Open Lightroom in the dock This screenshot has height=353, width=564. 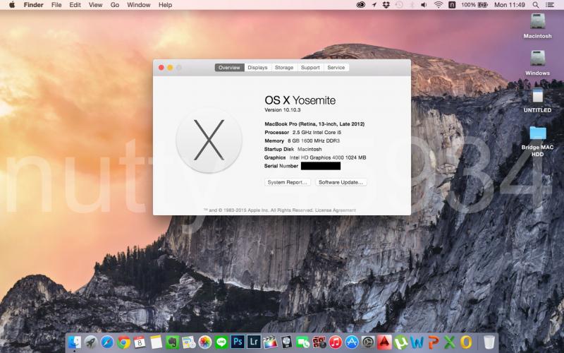coord(254,342)
